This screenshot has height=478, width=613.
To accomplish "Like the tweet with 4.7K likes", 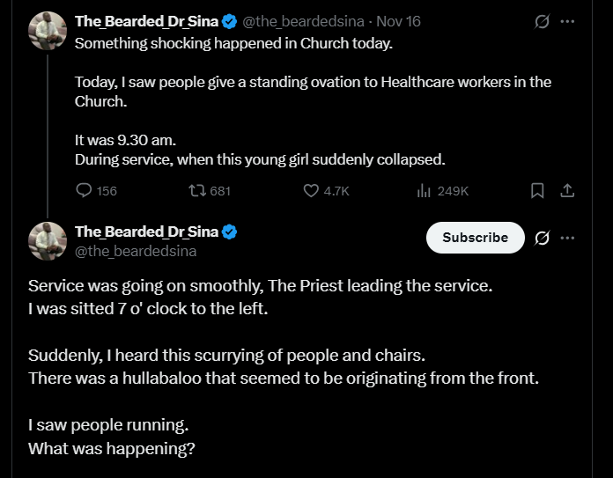I will pos(311,190).
